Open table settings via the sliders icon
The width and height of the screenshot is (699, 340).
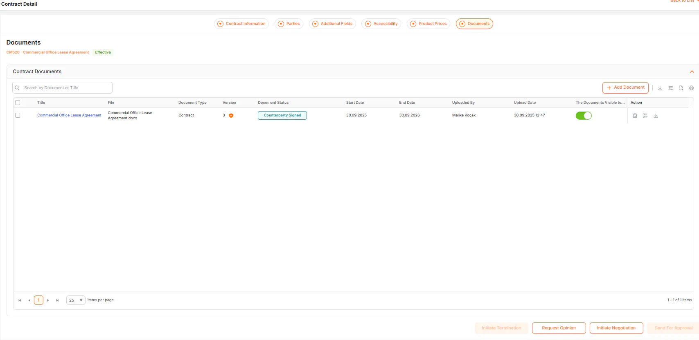[671, 88]
